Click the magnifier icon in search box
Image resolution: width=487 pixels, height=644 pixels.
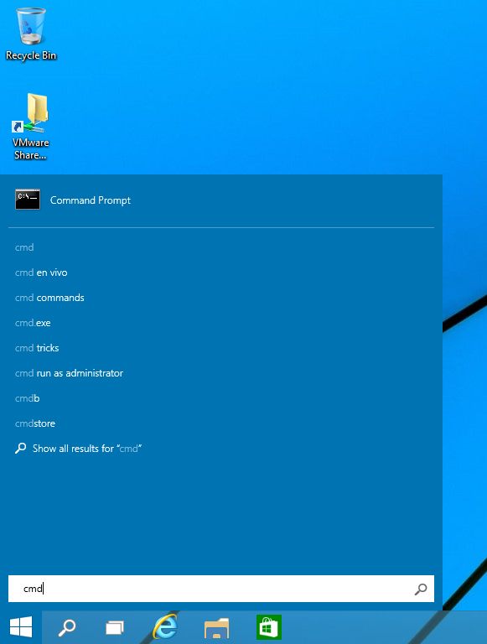pyautogui.click(x=421, y=589)
